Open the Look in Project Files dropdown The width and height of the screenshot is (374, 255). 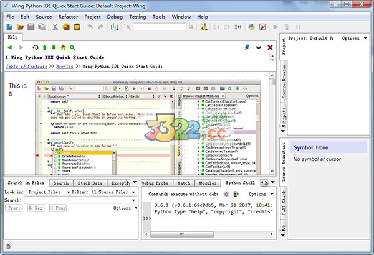tap(49, 192)
